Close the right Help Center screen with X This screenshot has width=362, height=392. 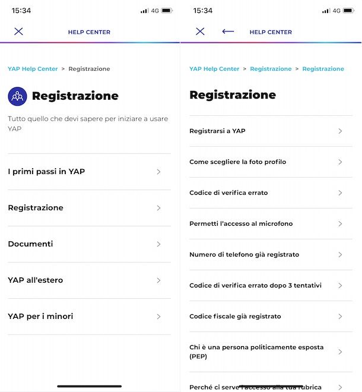[x=200, y=31]
